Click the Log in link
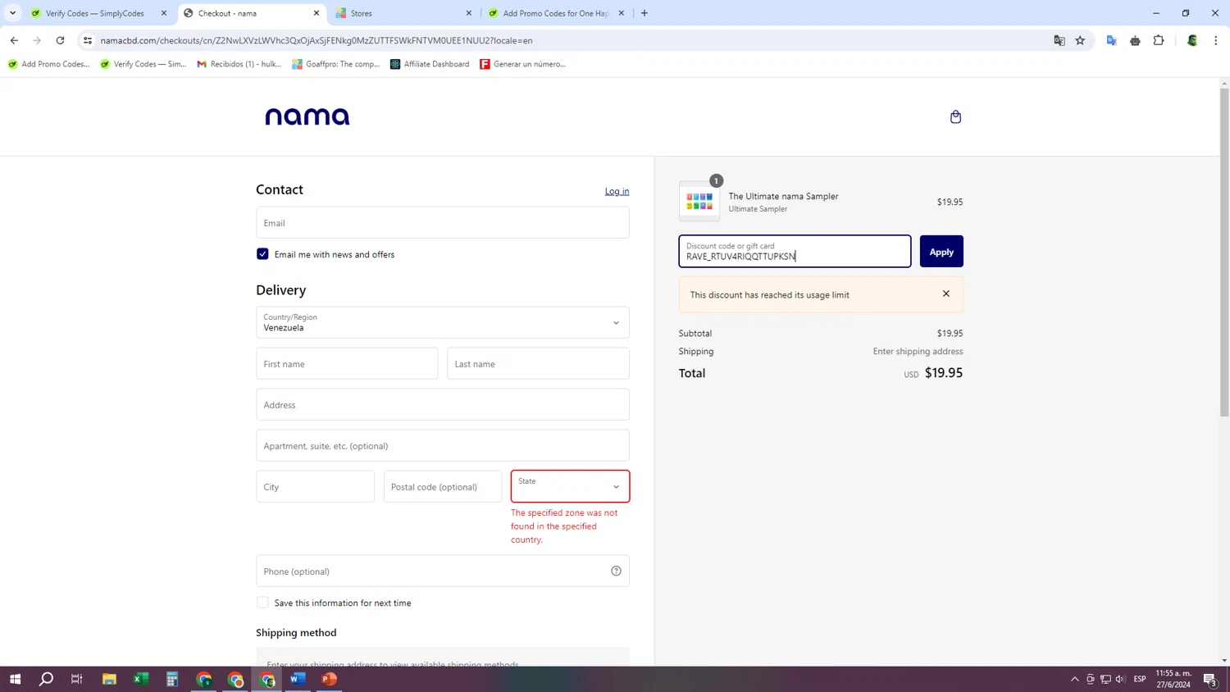This screenshot has height=692, width=1230. (617, 191)
